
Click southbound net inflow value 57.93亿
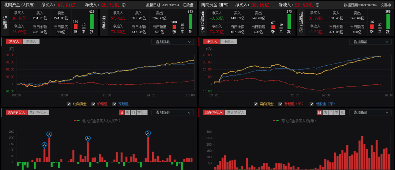click(304, 5)
